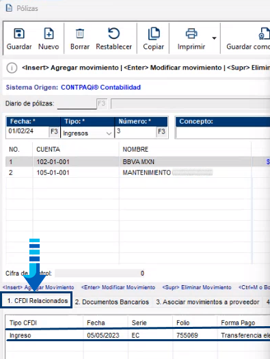Click the Número field showing 3
270x359 pixels.
click(x=135, y=131)
